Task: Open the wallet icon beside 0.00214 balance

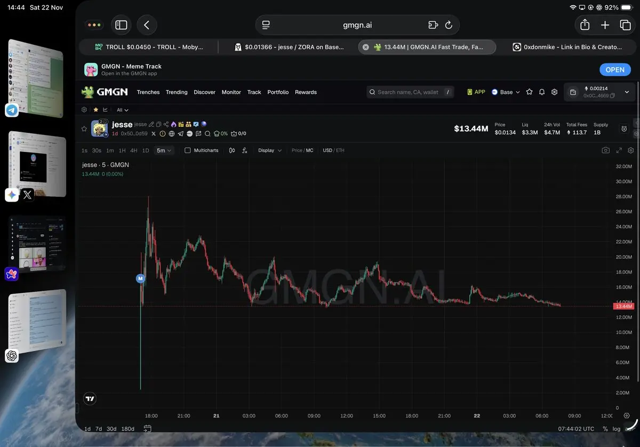Action: (x=573, y=92)
